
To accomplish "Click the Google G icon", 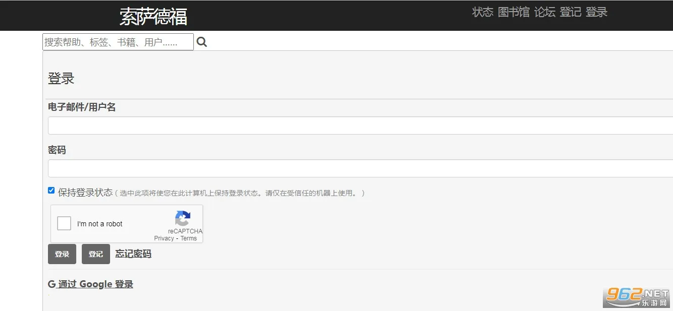I will (51, 284).
